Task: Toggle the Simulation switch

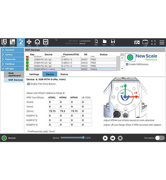Action: pos(160,138)
